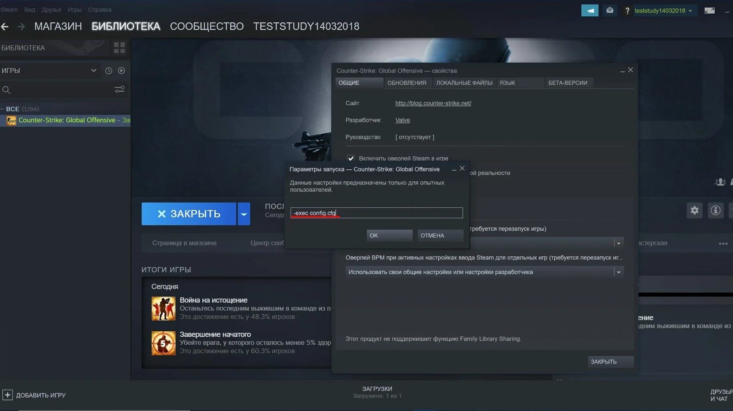Open game info circle icon

pos(715,210)
